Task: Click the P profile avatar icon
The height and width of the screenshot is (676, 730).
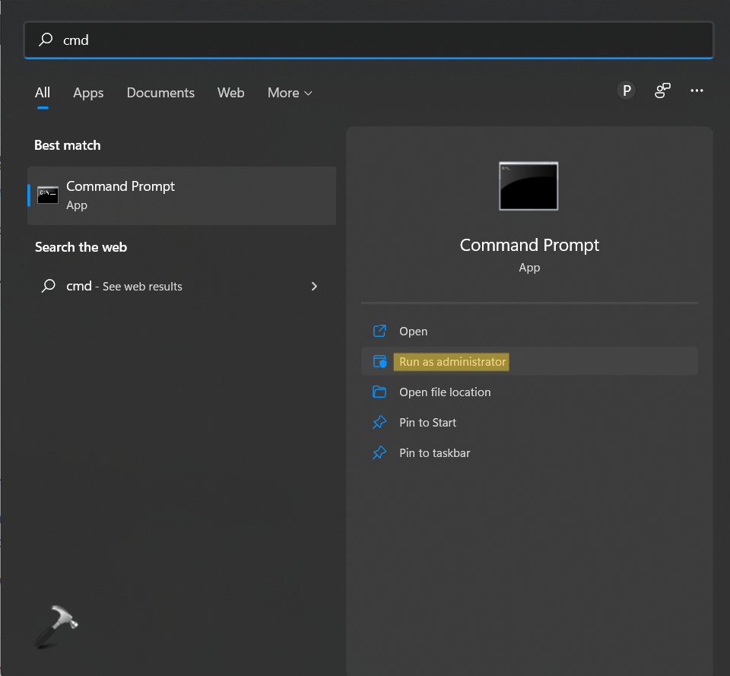Action: pos(627,91)
